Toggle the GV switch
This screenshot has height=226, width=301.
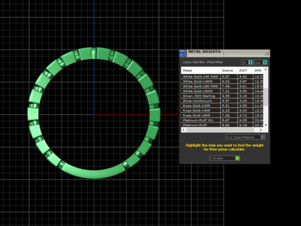pyautogui.click(x=247, y=62)
